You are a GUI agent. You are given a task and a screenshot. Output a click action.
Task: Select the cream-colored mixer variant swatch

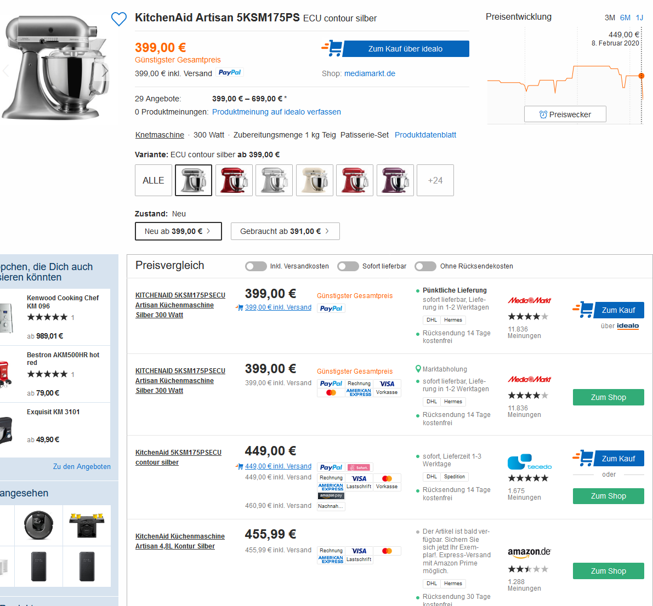coord(315,180)
